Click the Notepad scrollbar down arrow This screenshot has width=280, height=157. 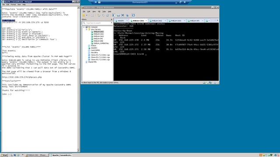78,150
